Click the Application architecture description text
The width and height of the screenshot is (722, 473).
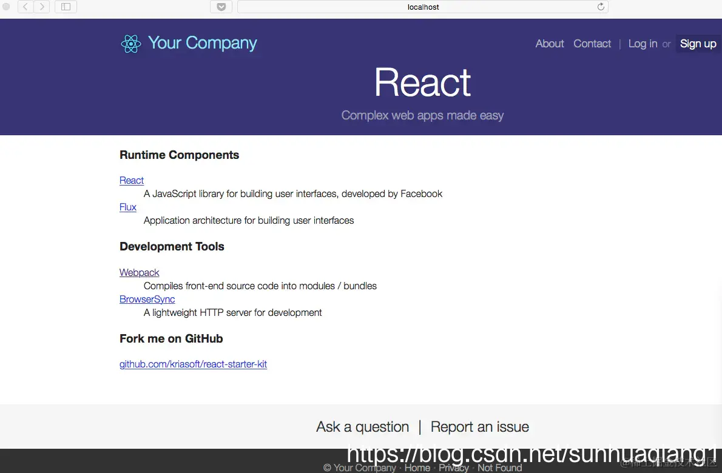(x=249, y=221)
